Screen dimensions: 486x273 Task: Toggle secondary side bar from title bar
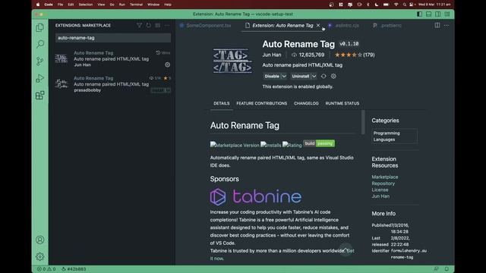pos(437,14)
